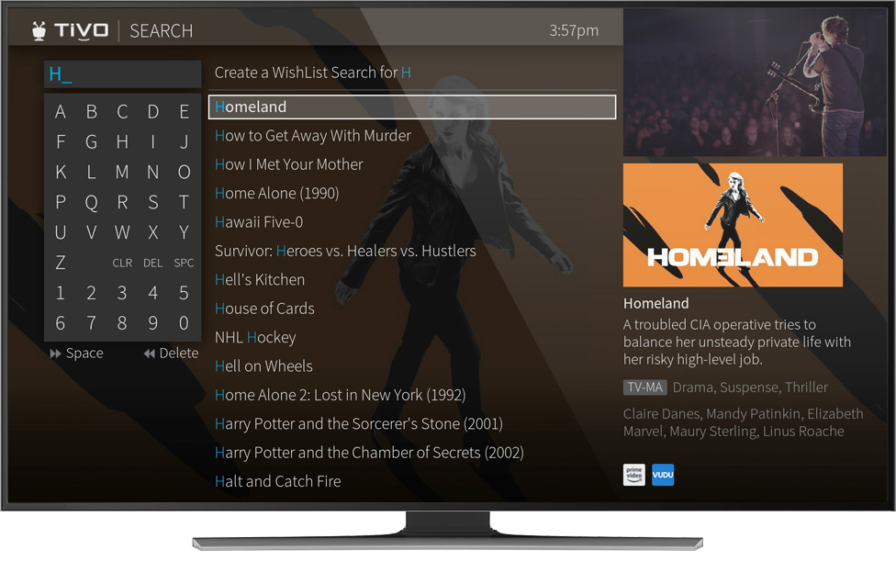Screen dimensions: 896x573
Task: Choose Home Alone 2: Lost in New York
Action: [x=340, y=395]
